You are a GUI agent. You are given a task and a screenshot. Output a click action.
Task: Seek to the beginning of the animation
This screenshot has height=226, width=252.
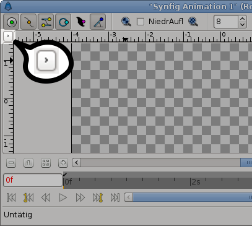pyautogui.click(x=11, y=198)
